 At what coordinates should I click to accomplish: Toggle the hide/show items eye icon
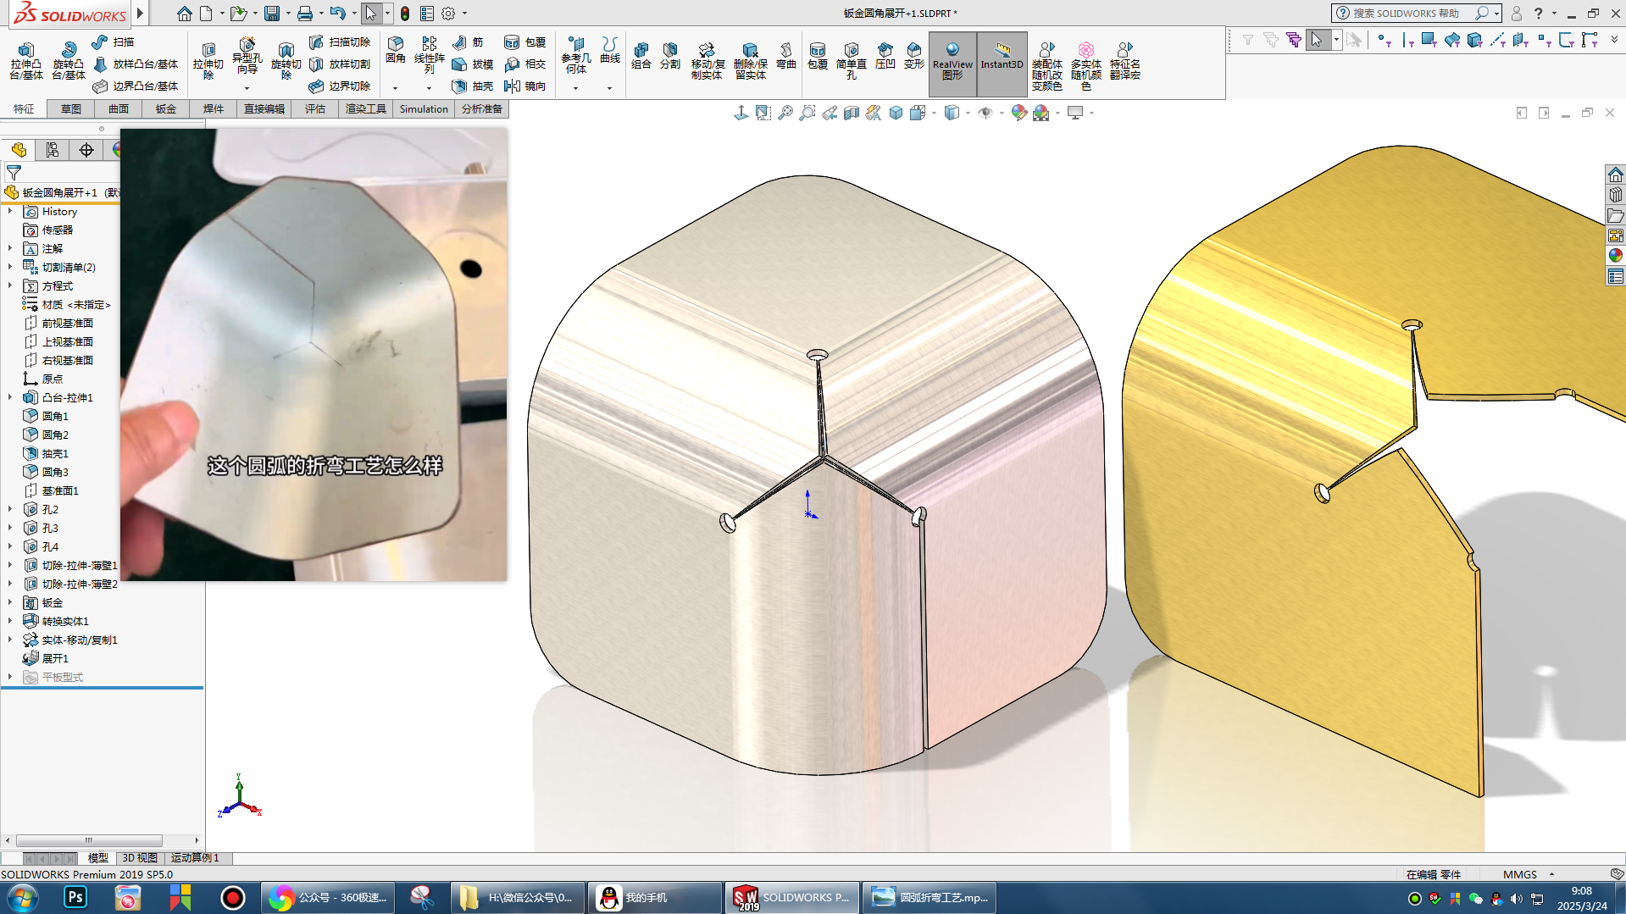coord(985,113)
